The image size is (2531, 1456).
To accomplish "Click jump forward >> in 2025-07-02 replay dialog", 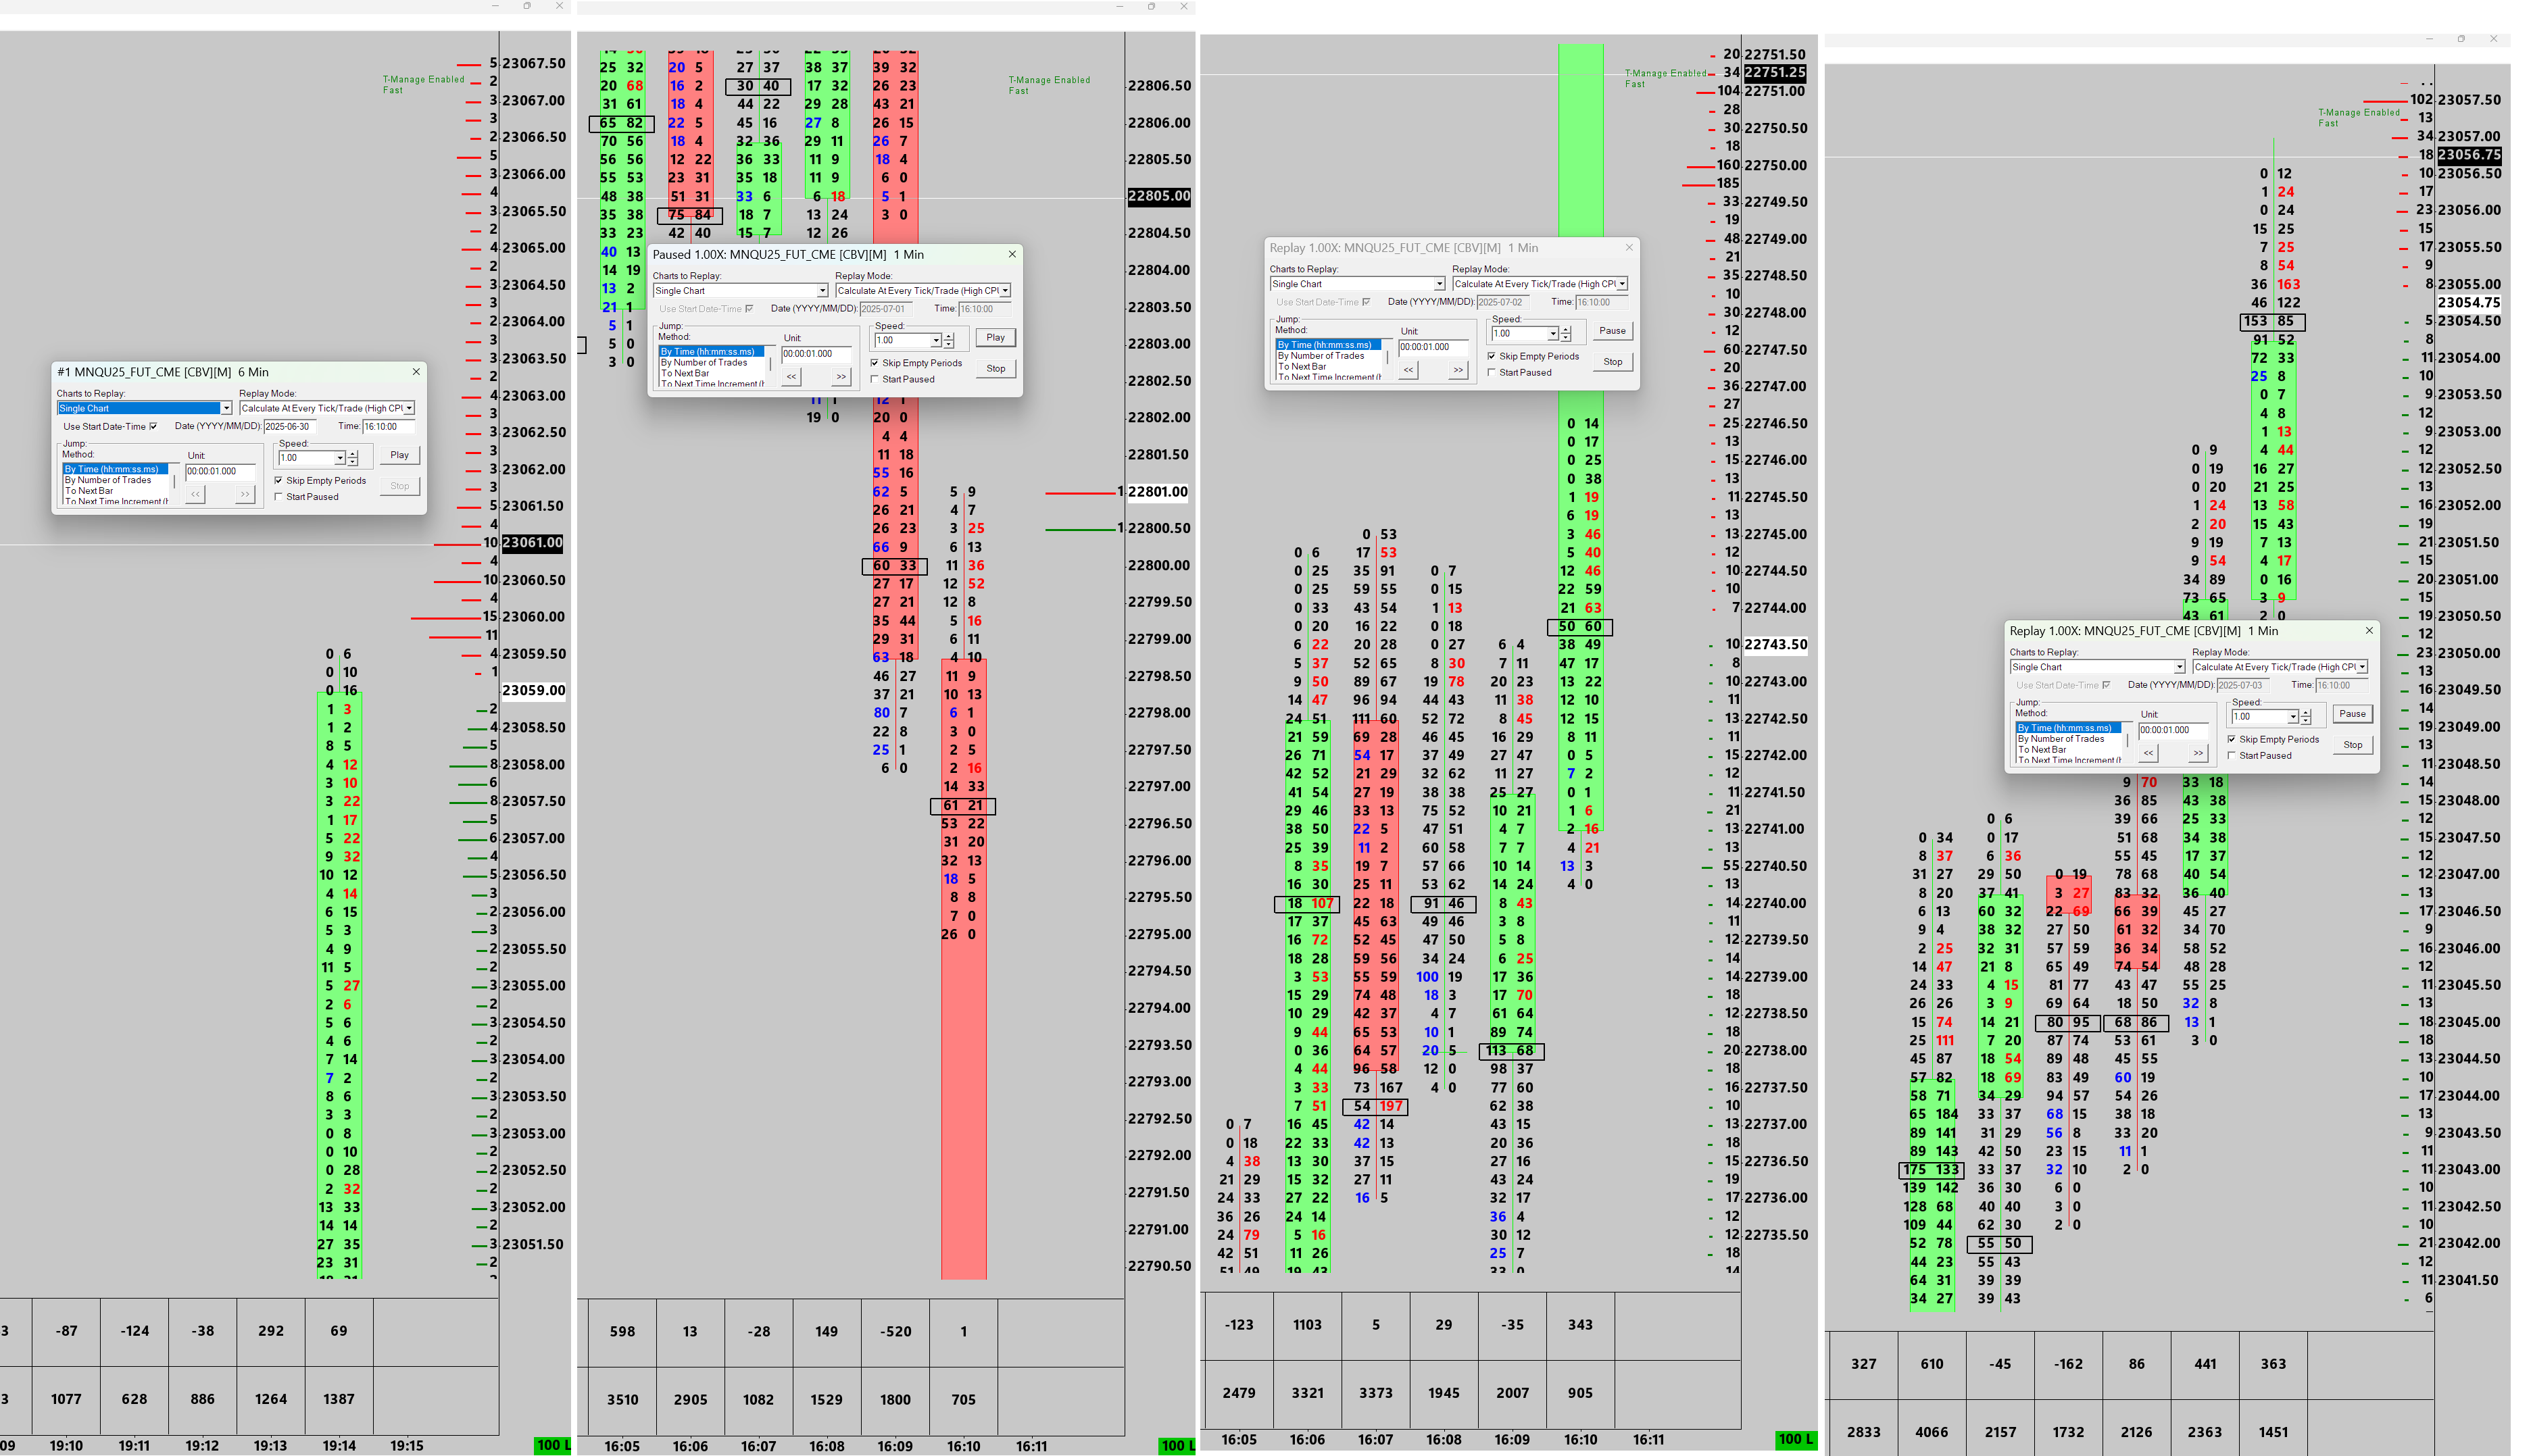I will tap(1458, 370).
